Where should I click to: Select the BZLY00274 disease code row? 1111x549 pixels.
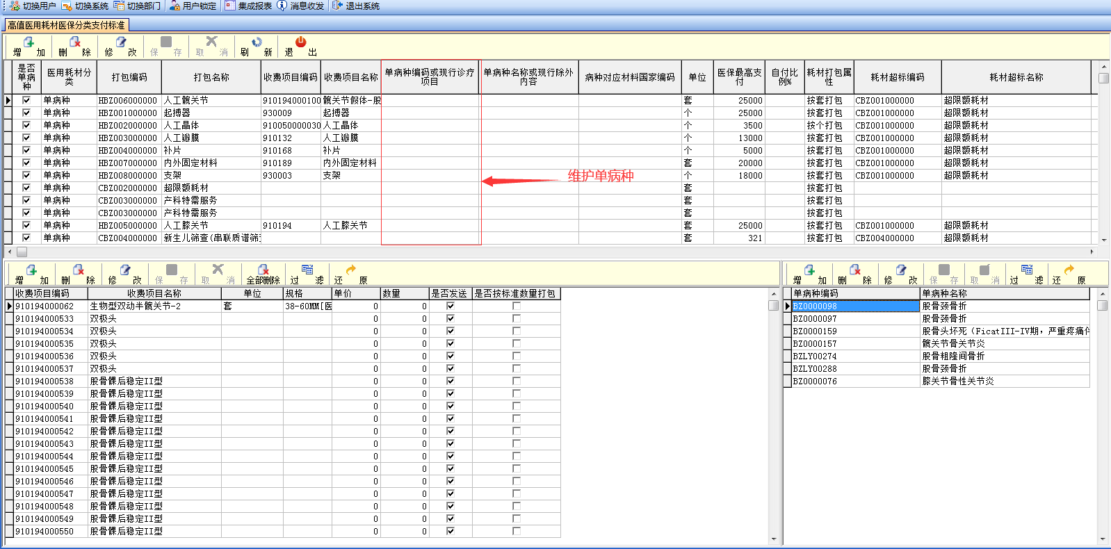click(856, 356)
